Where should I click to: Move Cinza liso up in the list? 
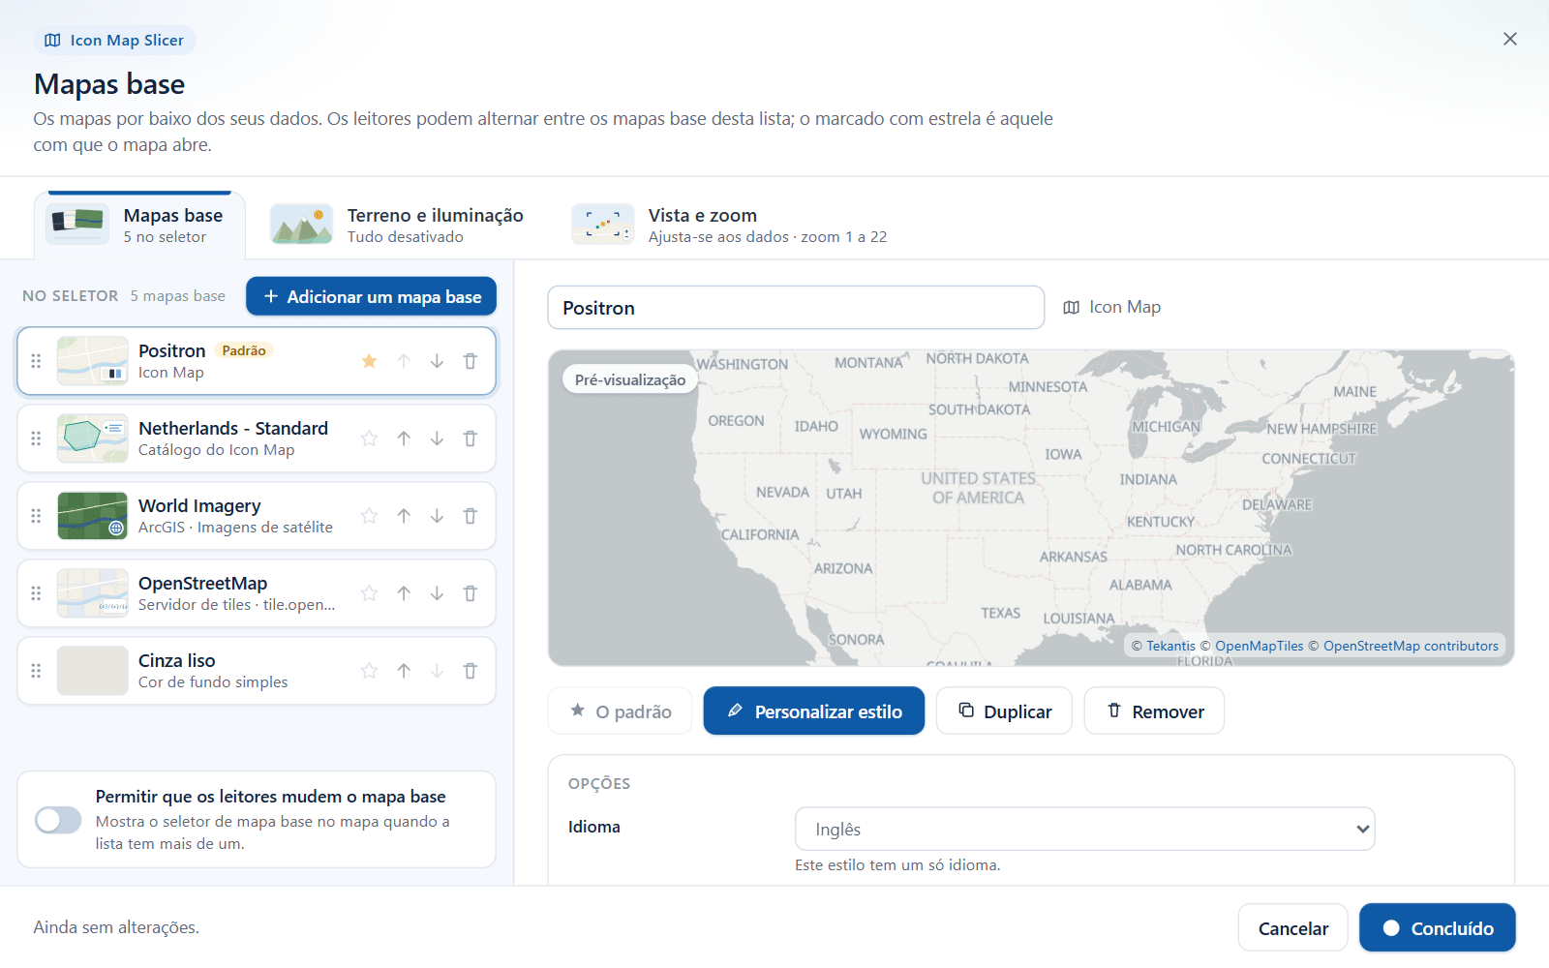click(x=404, y=671)
